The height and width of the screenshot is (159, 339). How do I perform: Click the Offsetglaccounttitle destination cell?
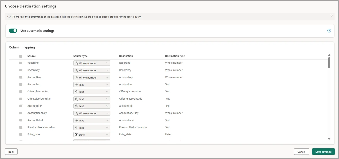(131, 99)
